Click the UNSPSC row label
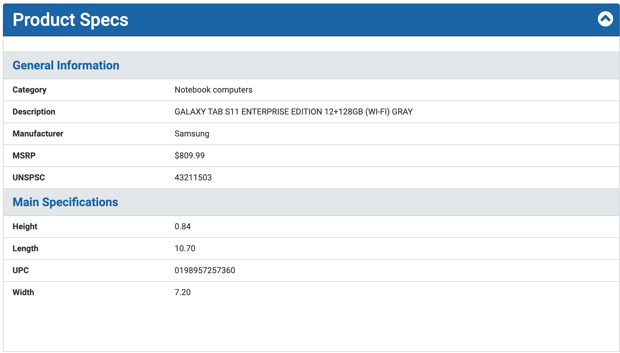The height and width of the screenshot is (353, 620). pyautogui.click(x=29, y=177)
